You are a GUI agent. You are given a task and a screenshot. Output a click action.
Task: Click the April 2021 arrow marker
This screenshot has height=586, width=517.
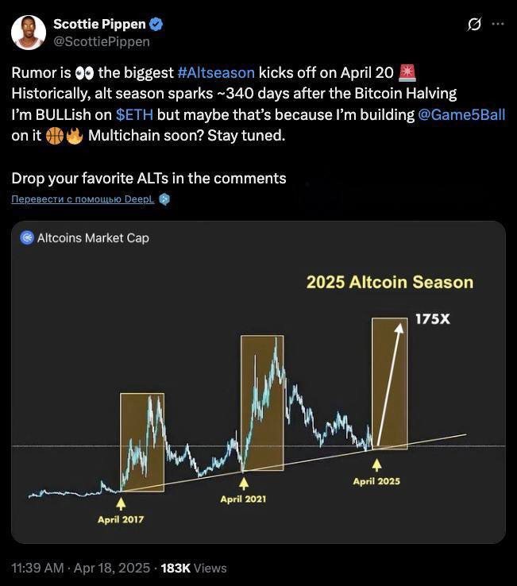coord(244,484)
